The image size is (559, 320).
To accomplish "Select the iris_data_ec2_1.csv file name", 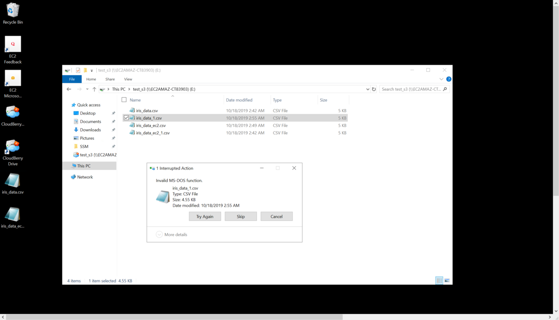I will [x=153, y=133].
